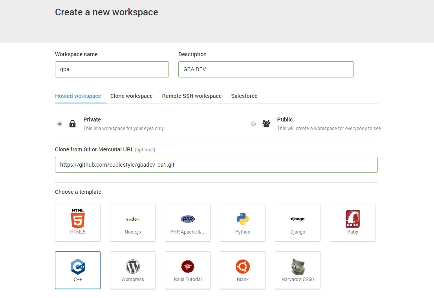Enable the Public radio button
Image resolution: width=434 pixels, height=298 pixels.
[x=253, y=124]
